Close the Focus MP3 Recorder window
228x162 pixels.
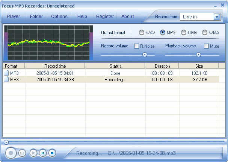(222, 5)
